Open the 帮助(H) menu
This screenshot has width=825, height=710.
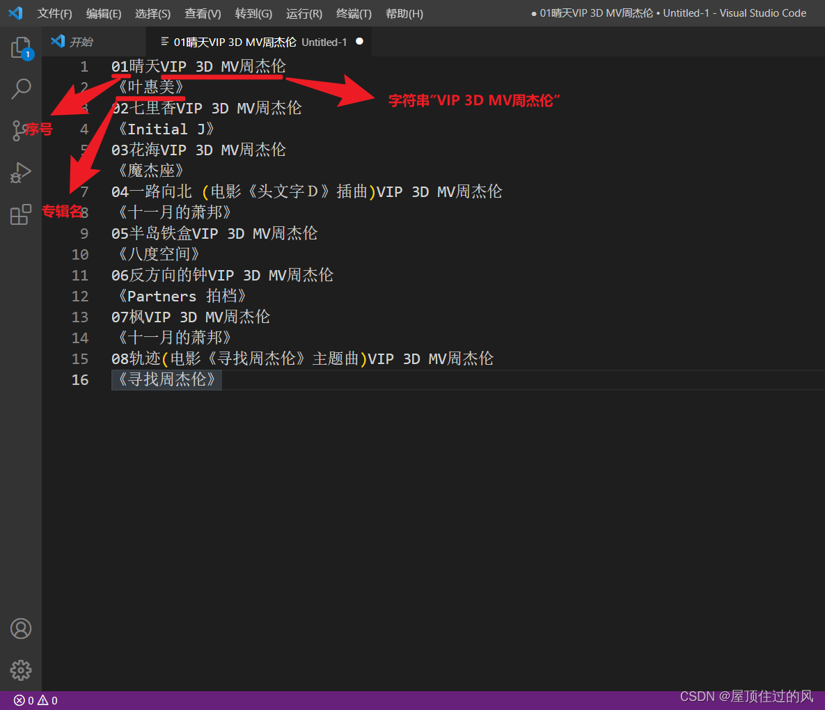click(x=404, y=14)
